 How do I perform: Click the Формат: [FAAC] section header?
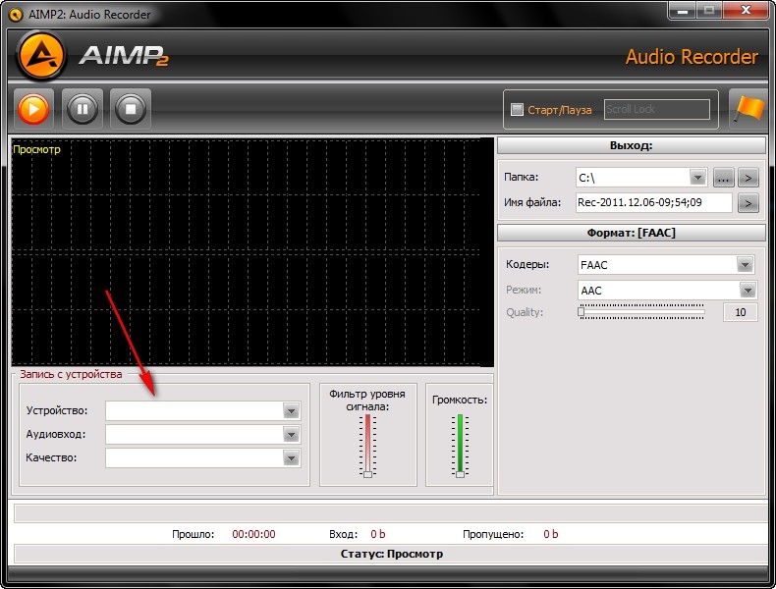point(631,234)
